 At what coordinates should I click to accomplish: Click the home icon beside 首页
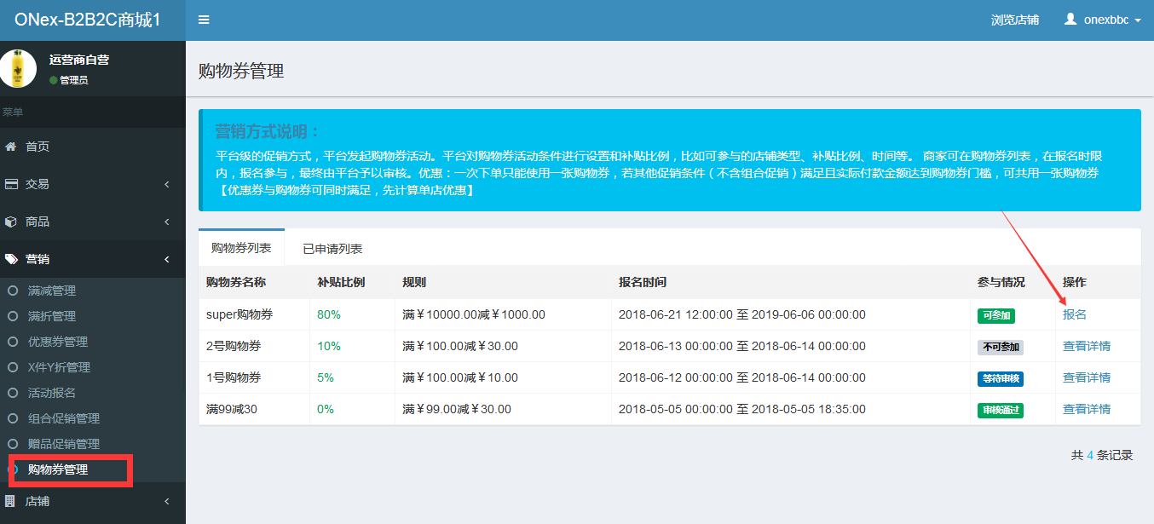pos(11,147)
